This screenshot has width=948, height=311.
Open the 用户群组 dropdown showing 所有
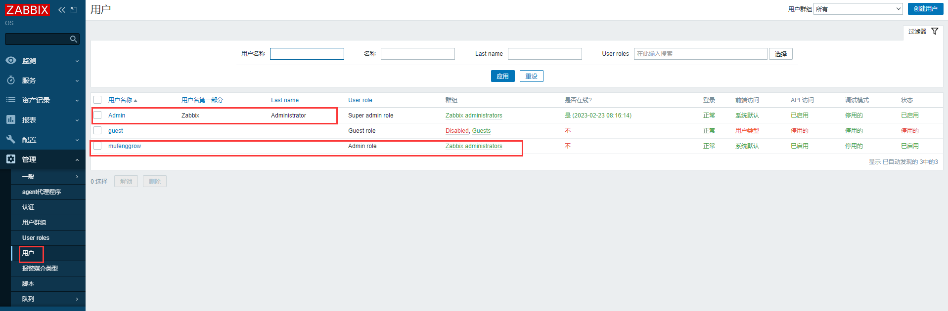point(858,9)
